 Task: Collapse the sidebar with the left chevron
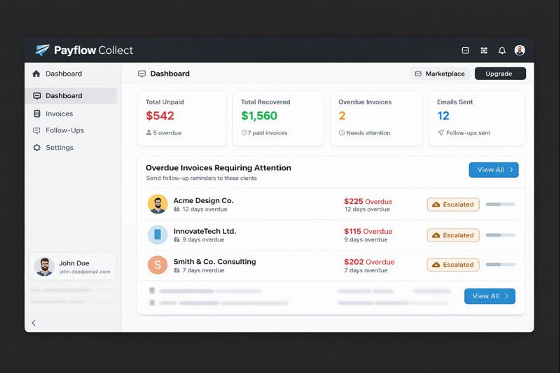click(x=34, y=323)
